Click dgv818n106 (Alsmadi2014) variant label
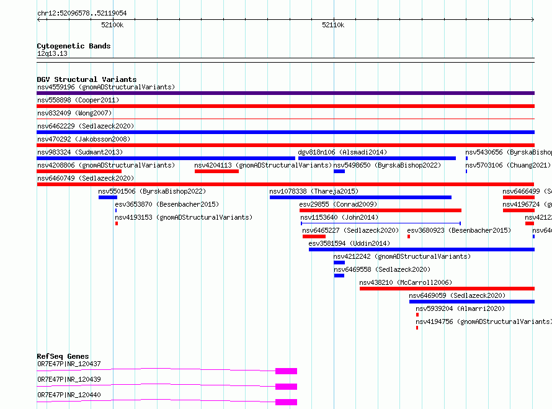This screenshot has height=409, width=552. (x=342, y=152)
